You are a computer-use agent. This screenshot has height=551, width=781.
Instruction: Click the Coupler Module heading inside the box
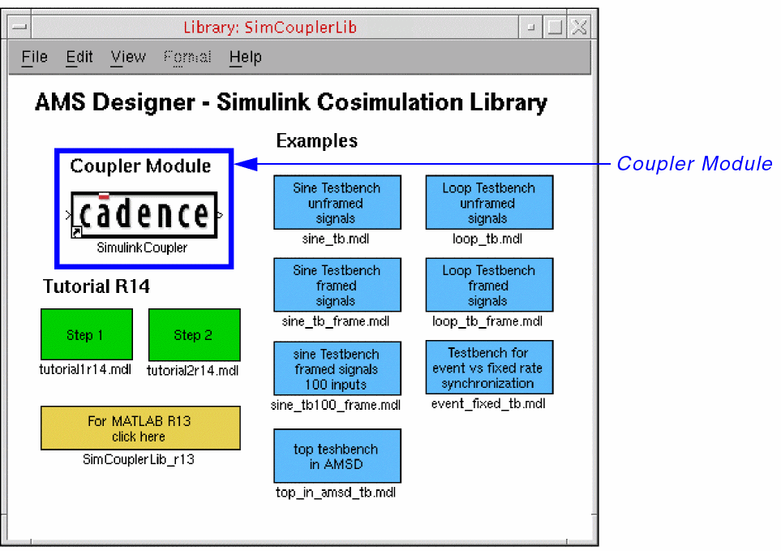[x=140, y=166]
